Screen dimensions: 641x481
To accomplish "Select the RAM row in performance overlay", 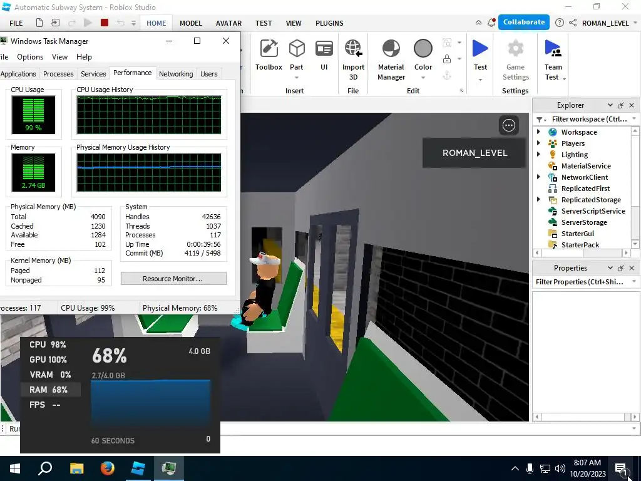I will [x=50, y=390].
